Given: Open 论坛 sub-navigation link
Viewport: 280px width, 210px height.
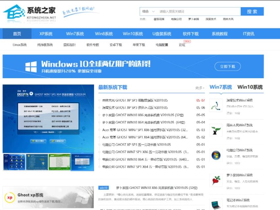Looking at the screenshot, I should [x=182, y=45].
